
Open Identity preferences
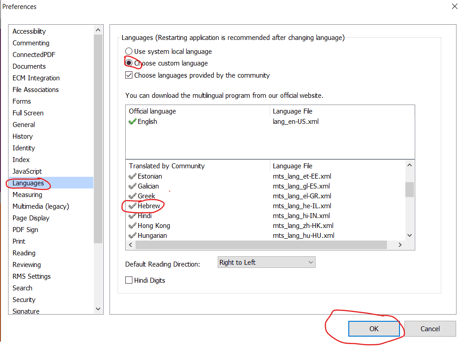coord(24,148)
